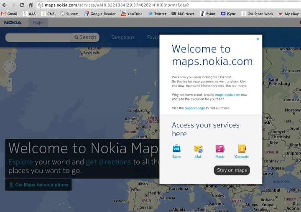
Task: Close the welcome dialog with X
Action: pos(258,39)
